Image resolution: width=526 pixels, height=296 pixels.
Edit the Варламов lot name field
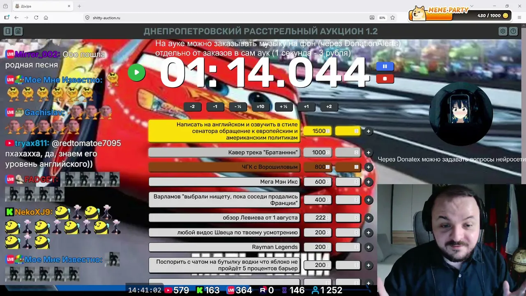click(224, 200)
